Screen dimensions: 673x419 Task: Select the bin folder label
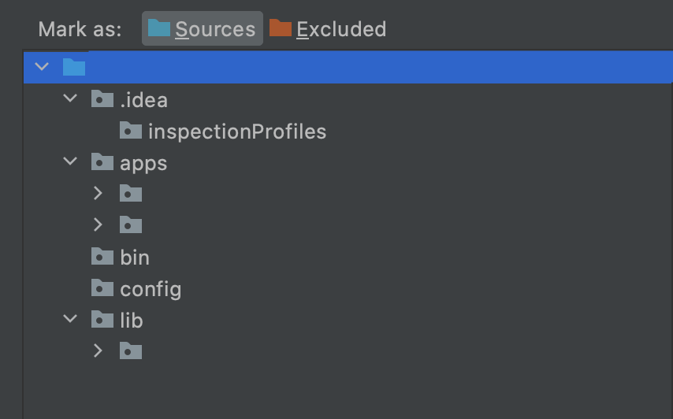(x=135, y=258)
